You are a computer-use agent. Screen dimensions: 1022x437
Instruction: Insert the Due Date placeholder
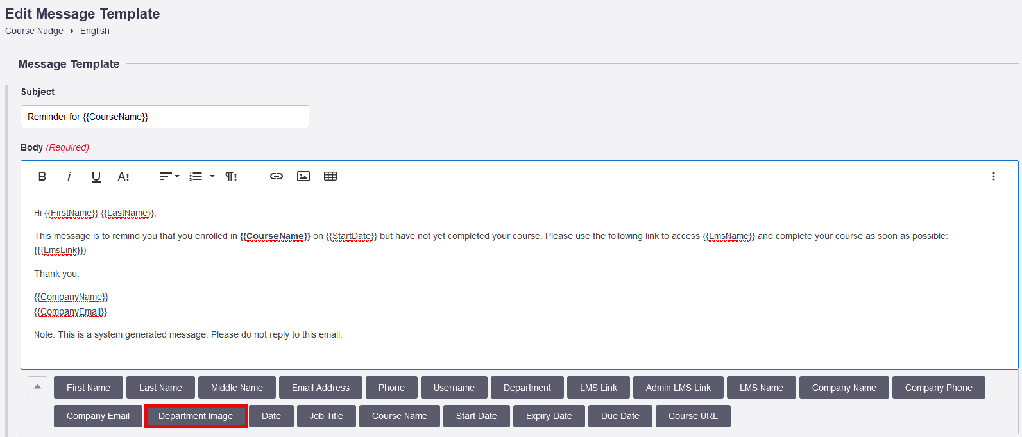[620, 416]
